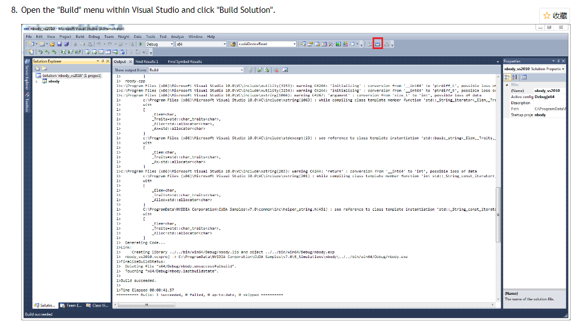Click the Clear All icon in Output
Screen dimensions: 574x326
276,70
